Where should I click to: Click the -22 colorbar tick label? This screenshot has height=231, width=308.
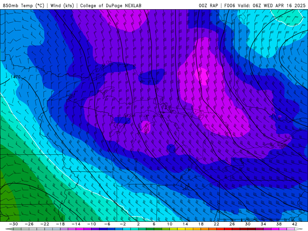pyautogui.click(x=45, y=224)
